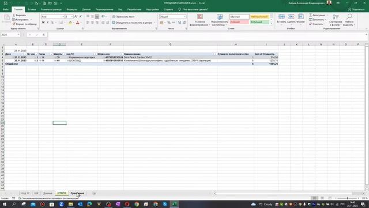Open Conditional Formatting (Условное форматирование)

click(200, 20)
